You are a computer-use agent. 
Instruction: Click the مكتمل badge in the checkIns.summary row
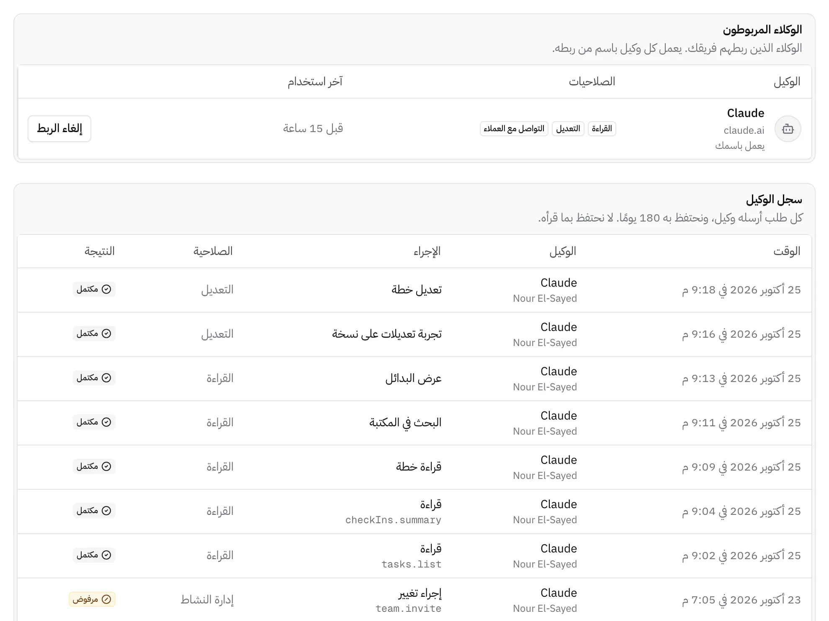click(x=94, y=511)
